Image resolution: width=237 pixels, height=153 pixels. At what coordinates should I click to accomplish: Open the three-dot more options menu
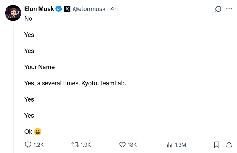coord(229,9)
